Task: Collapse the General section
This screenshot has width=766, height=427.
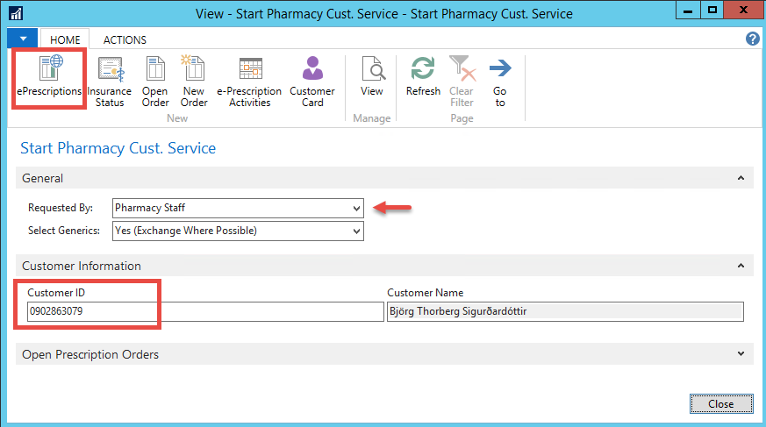Action: tap(741, 179)
